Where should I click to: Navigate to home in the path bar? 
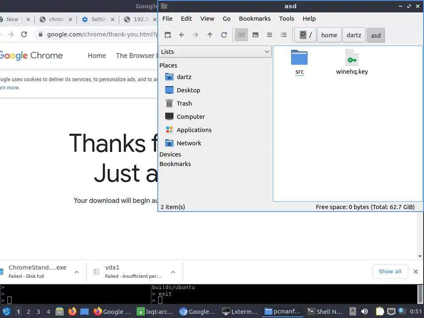coord(329,35)
